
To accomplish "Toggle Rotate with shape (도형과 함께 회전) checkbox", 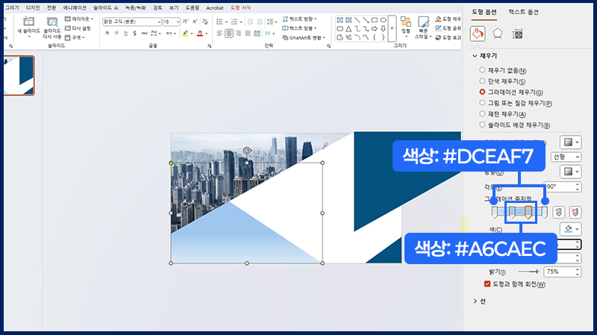I will point(487,284).
